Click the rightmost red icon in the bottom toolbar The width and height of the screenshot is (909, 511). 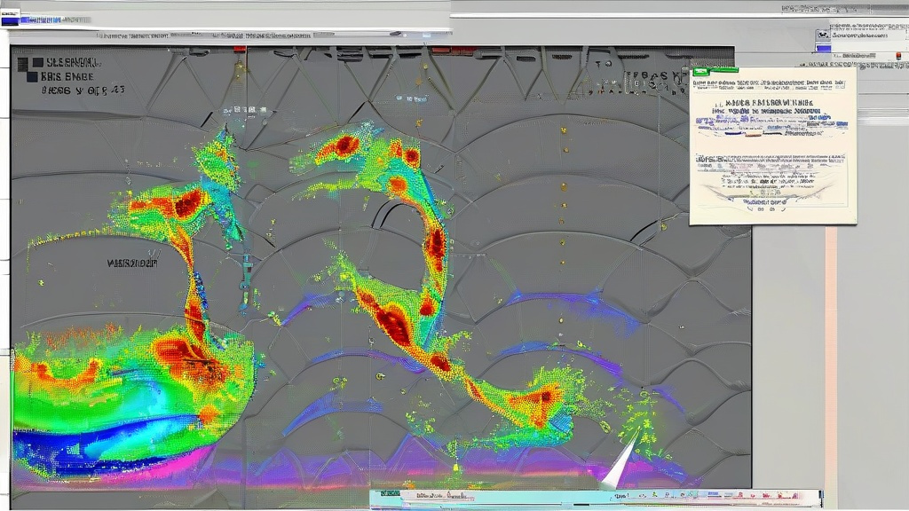click(x=796, y=496)
